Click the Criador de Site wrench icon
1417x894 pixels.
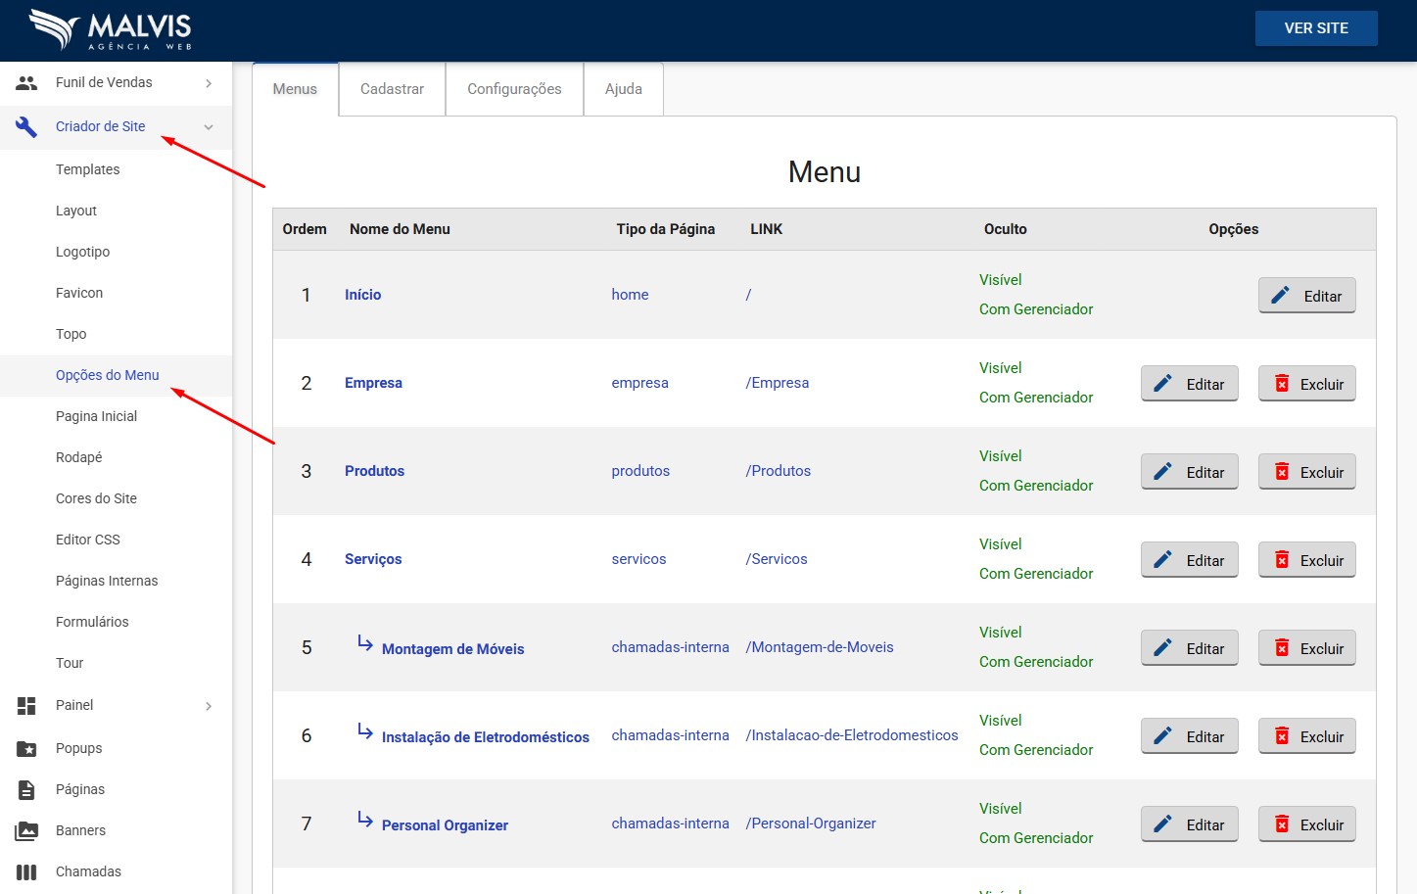click(x=26, y=126)
